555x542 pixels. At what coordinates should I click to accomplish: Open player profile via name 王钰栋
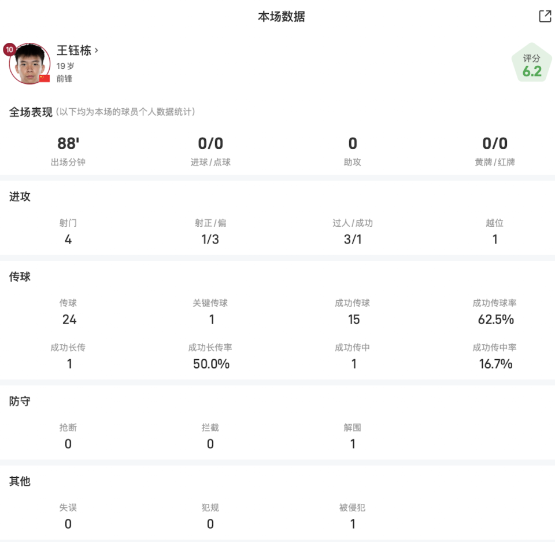tap(74, 50)
